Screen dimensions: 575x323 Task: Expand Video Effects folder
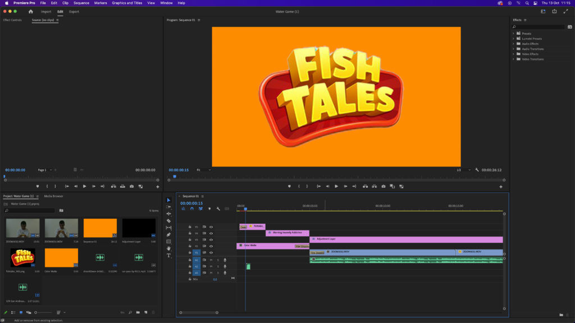click(513, 54)
